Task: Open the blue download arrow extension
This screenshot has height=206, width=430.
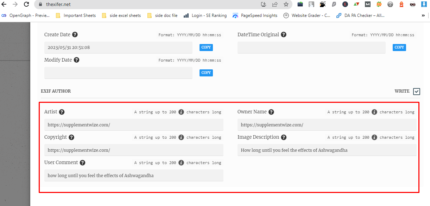Action: (x=424, y=5)
